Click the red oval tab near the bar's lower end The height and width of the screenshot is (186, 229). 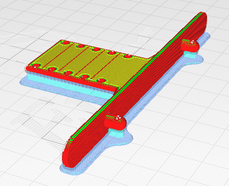115,122
